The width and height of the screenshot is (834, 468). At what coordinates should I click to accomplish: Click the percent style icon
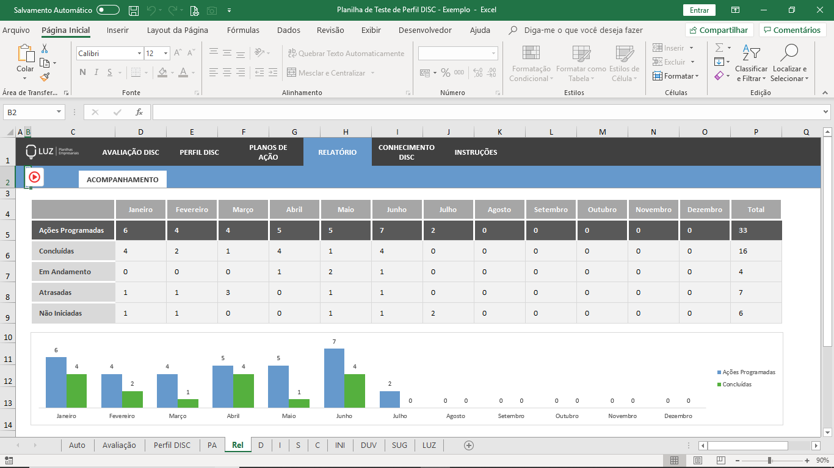point(446,73)
